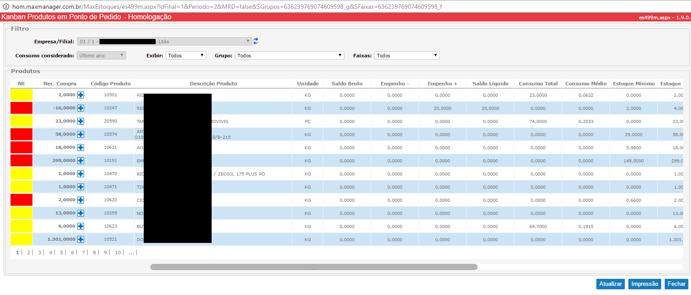
Task: Go to results page 10
Action: coord(118,253)
